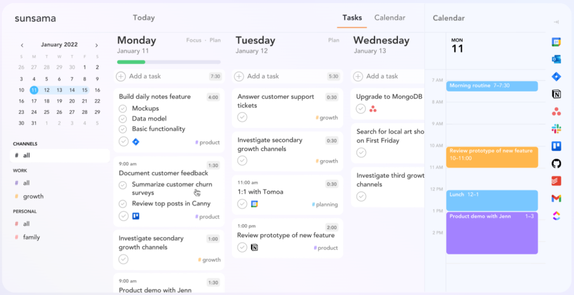Image resolution: width=574 pixels, height=295 pixels.
Task: Click the Today button
Action: [x=143, y=17]
